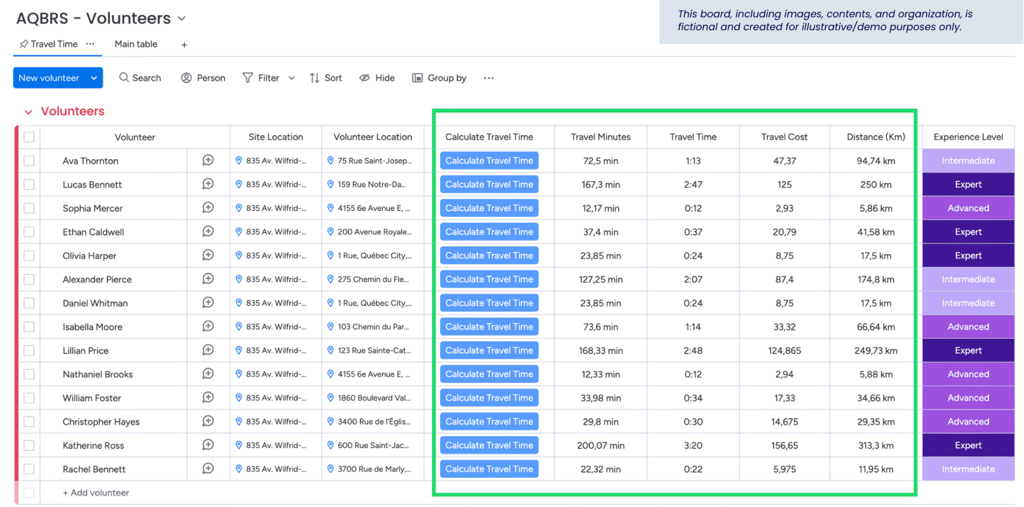Open the AQBRS - Volunteers board title dropdown
Screen dimensions: 1024x507
coord(182,19)
